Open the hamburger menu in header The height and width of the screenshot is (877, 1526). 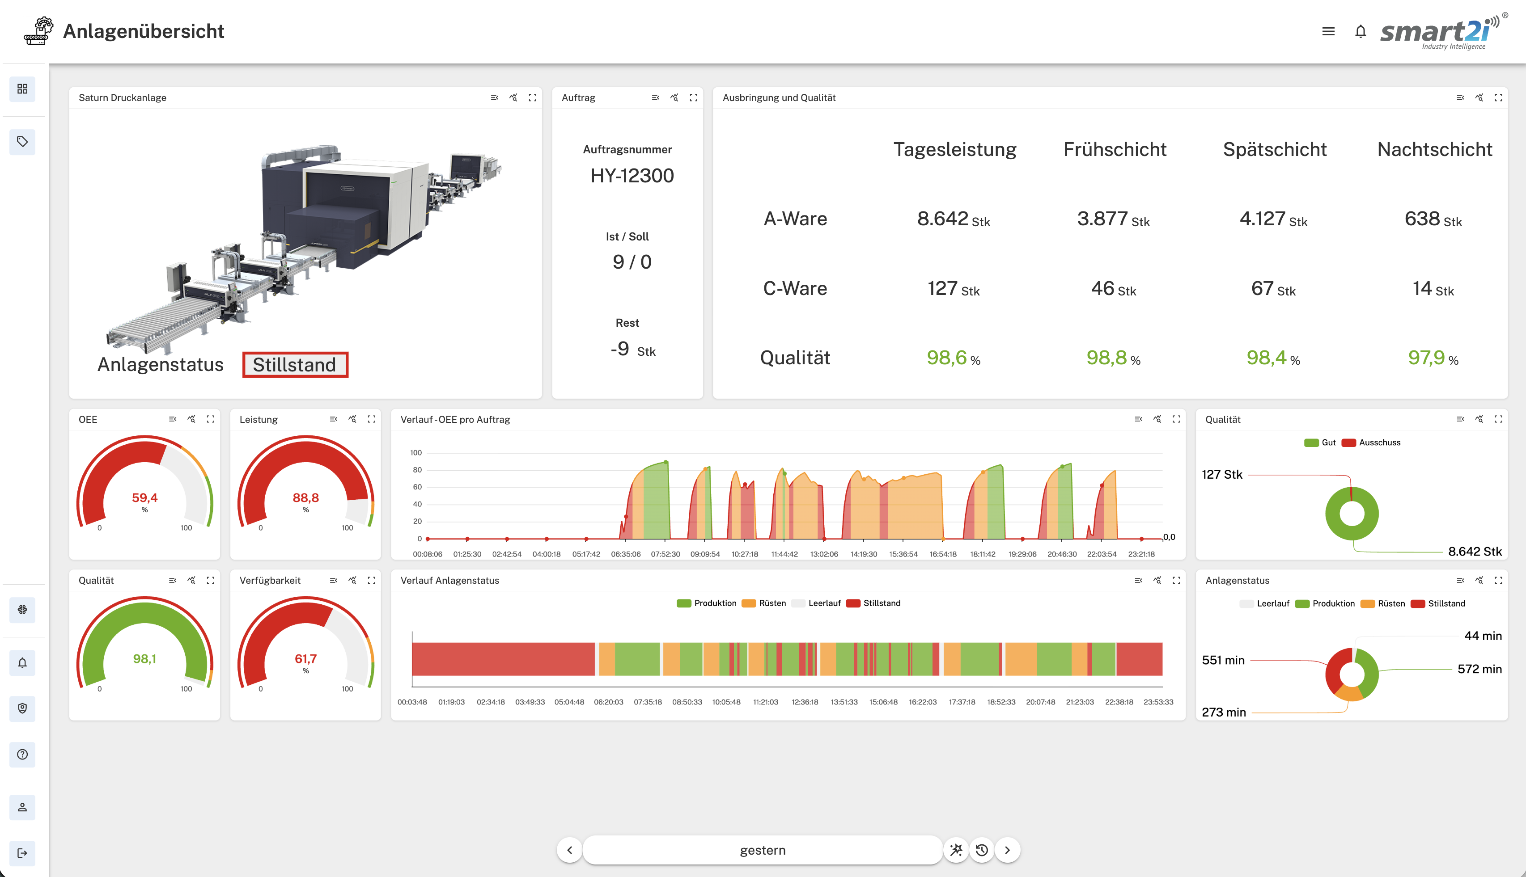[x=1328, y=31]
